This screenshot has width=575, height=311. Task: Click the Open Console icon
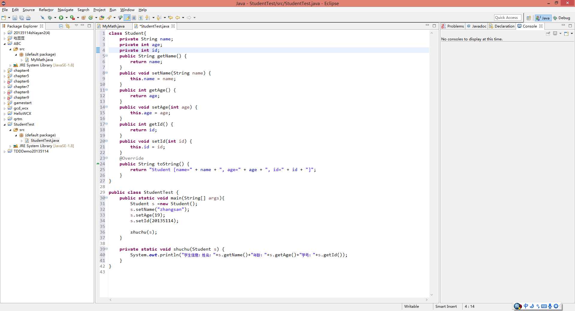pyautogui.click(x=566, y=33)
